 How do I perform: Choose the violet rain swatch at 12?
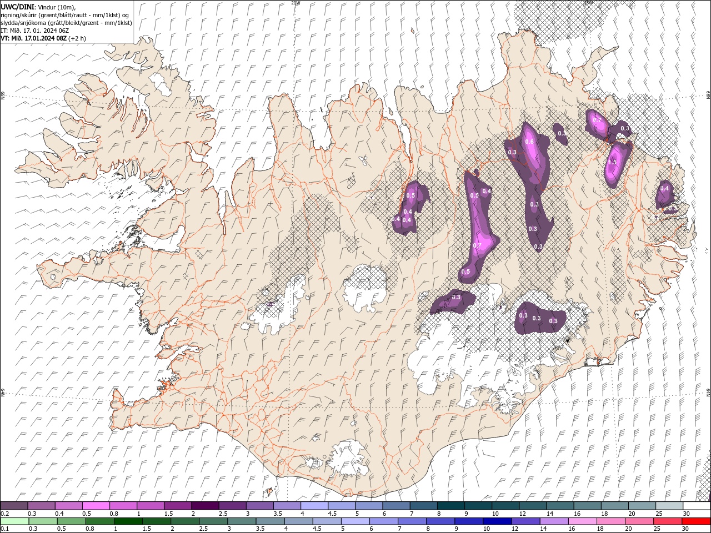pos(525,521)
